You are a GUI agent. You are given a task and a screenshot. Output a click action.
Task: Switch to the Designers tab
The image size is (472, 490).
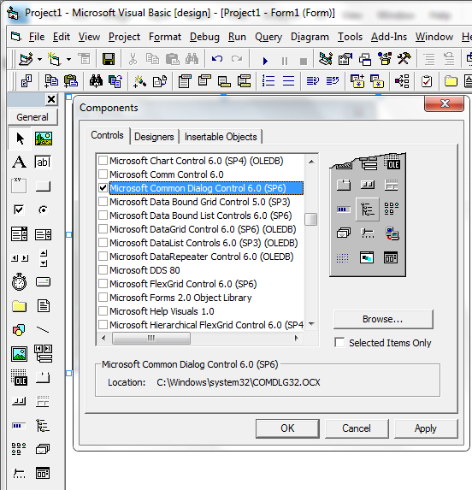click(x=154, y=137)
